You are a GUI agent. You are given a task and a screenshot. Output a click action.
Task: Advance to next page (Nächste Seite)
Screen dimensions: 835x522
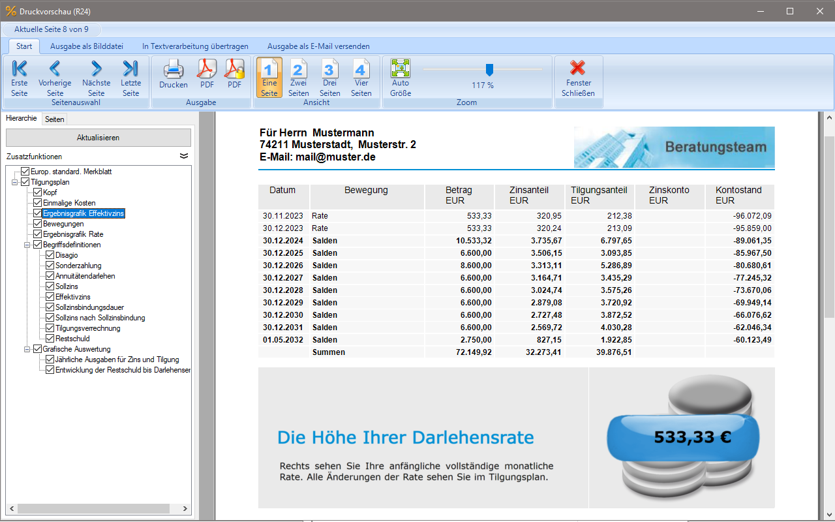[x=97, y=78]
